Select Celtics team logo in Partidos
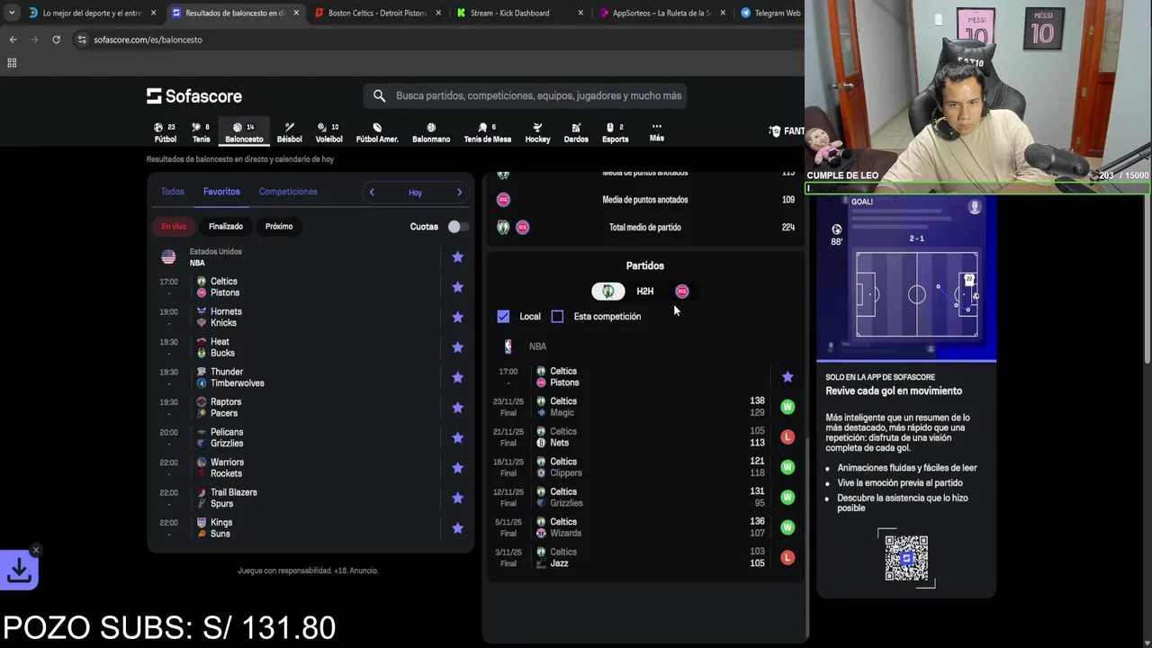 (608, 291)
